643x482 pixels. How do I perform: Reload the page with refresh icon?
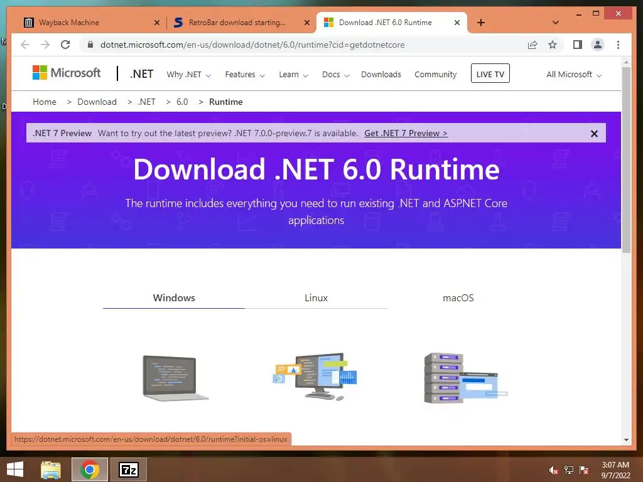(x=65, y=45)
